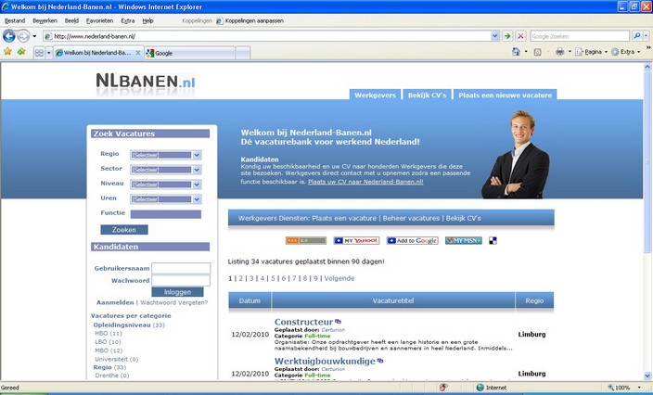Go to the Volgende results page

point(339,278)
